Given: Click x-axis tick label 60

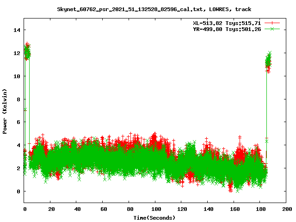Looking at the screenshot, I should tap(104, 209).
